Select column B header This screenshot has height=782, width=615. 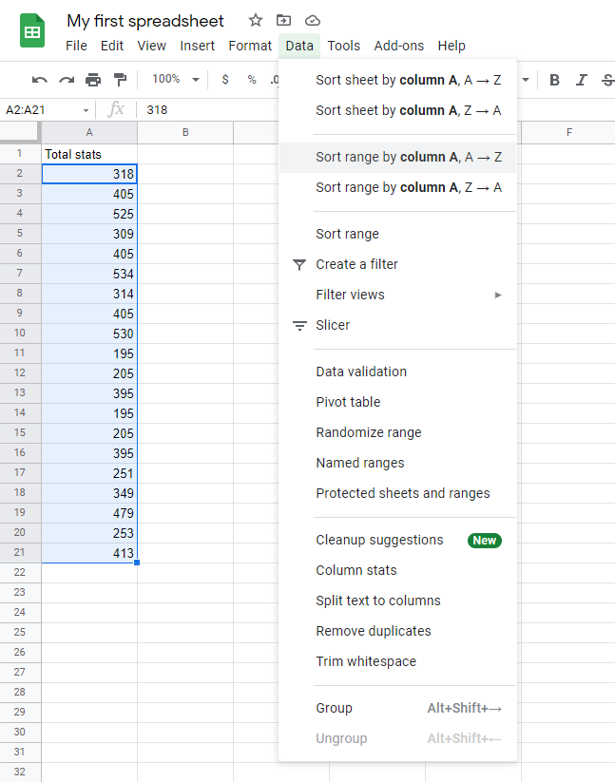click(184, 132)
